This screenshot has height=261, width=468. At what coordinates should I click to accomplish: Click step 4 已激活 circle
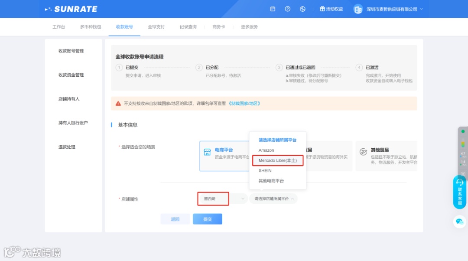coord(359,68)
